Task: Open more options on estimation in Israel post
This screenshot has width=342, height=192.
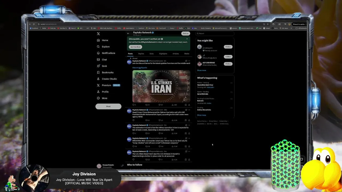Action: [189, 125]
